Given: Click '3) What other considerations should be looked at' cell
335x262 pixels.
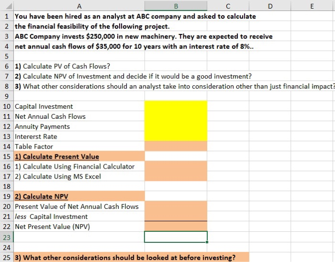Looking at the screenshot, I should point(132,257).
